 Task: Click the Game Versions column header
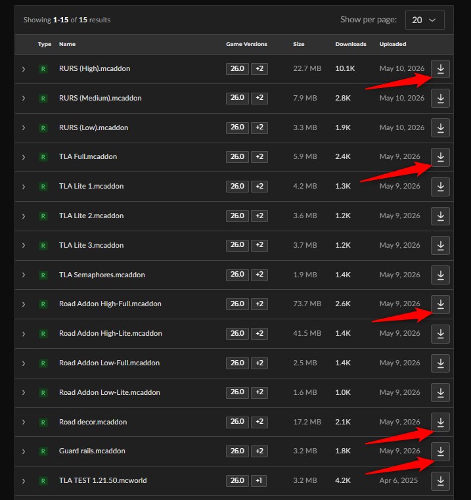pos(246,44)
